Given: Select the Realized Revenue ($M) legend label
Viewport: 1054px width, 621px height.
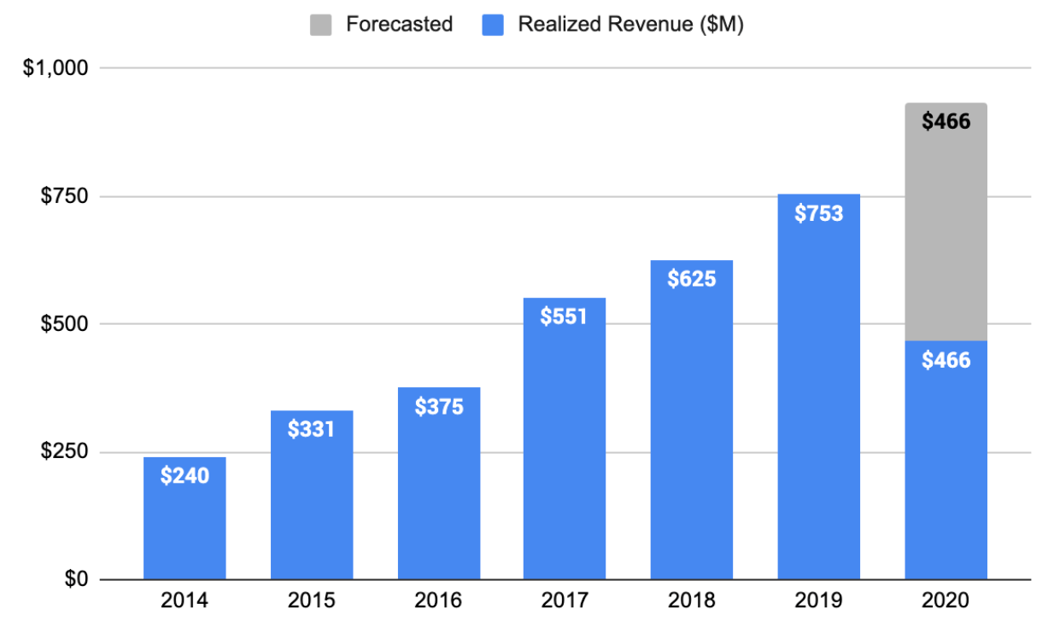Looking at the screenshot, I should pyautogui.click(x=630, y=26).
